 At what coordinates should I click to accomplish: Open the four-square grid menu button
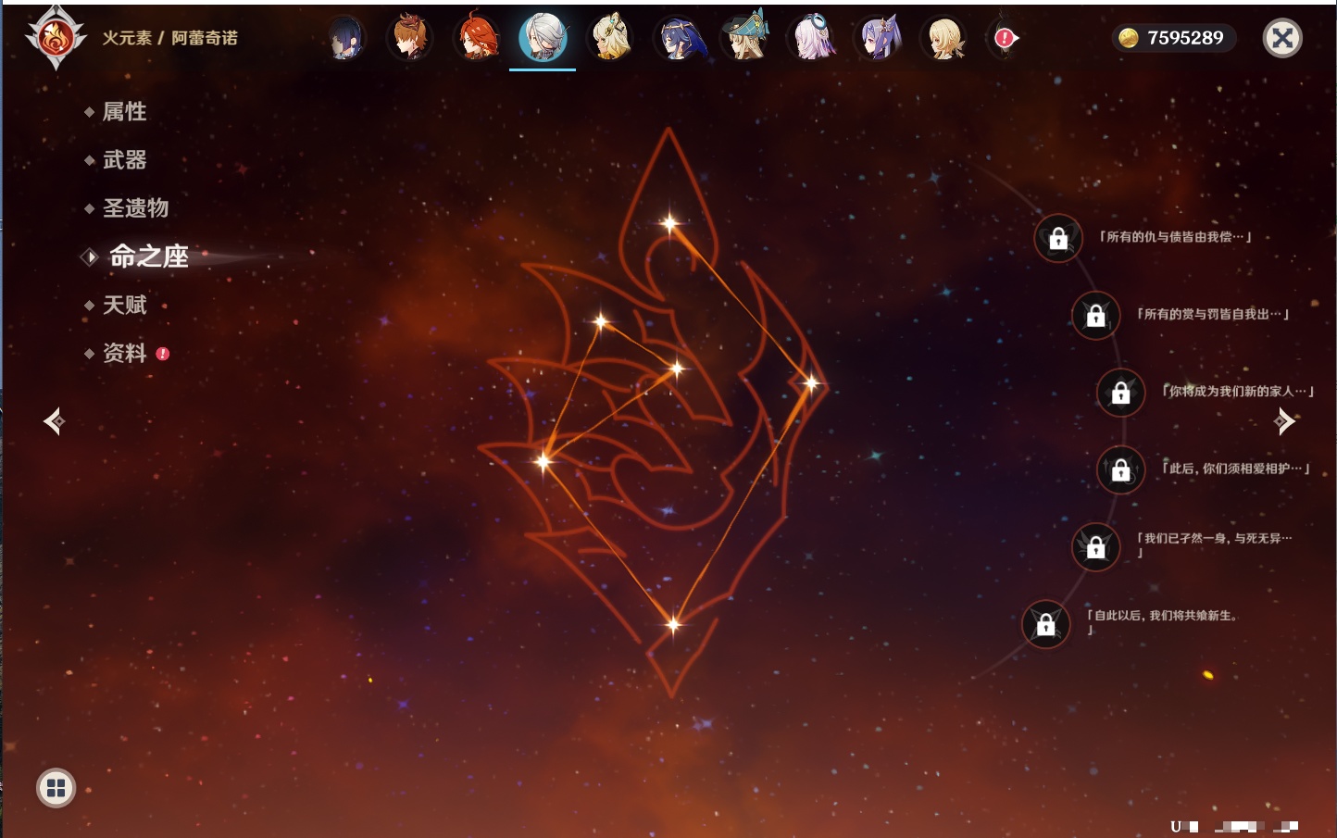[56, 788]
